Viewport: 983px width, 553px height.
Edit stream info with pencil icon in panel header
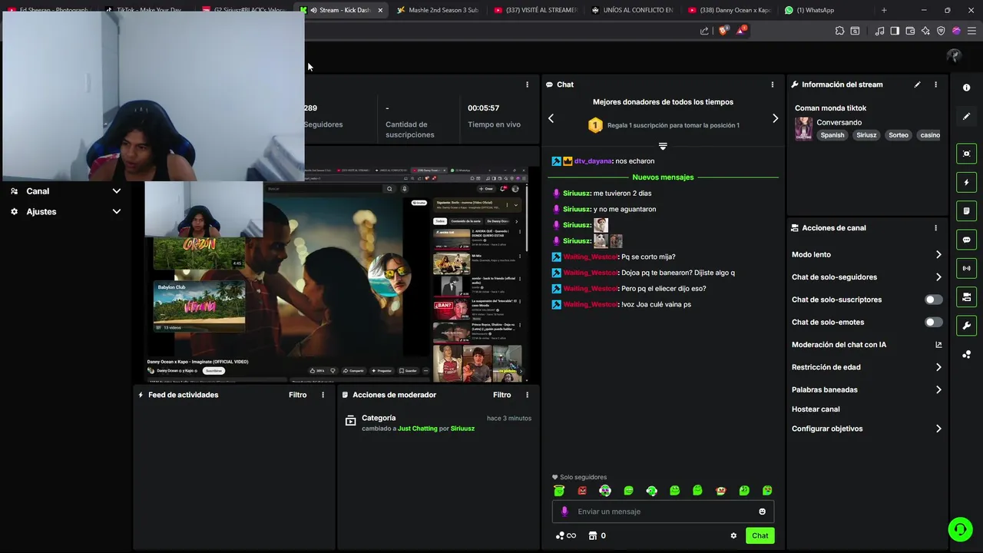[x=917, y=84]
